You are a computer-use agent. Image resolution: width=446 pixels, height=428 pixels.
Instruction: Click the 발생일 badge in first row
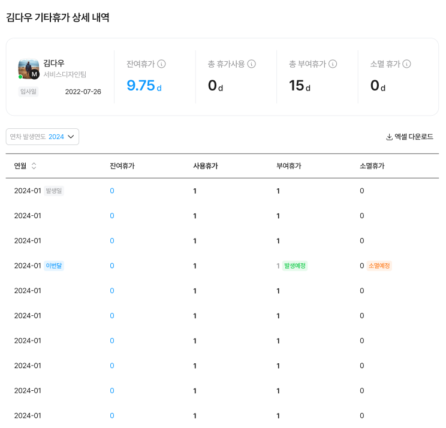coord(54,191)
